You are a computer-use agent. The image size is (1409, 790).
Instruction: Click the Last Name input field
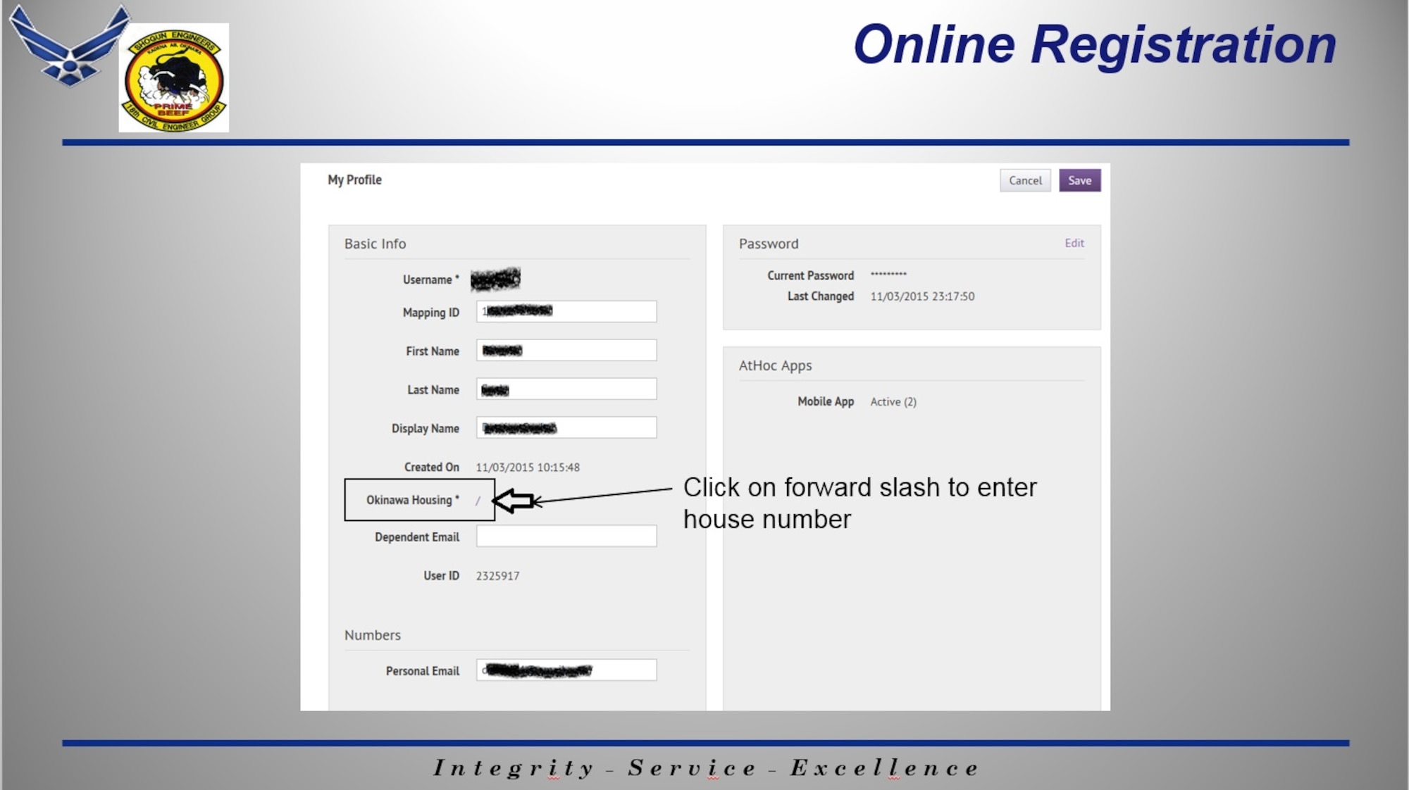pyautogui.click(x=566, y=389)
